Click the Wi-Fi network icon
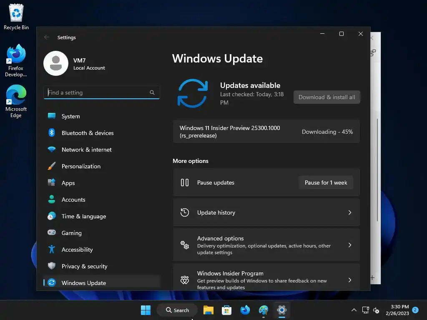This screenshot has height=320, width=427. point(51,149)
